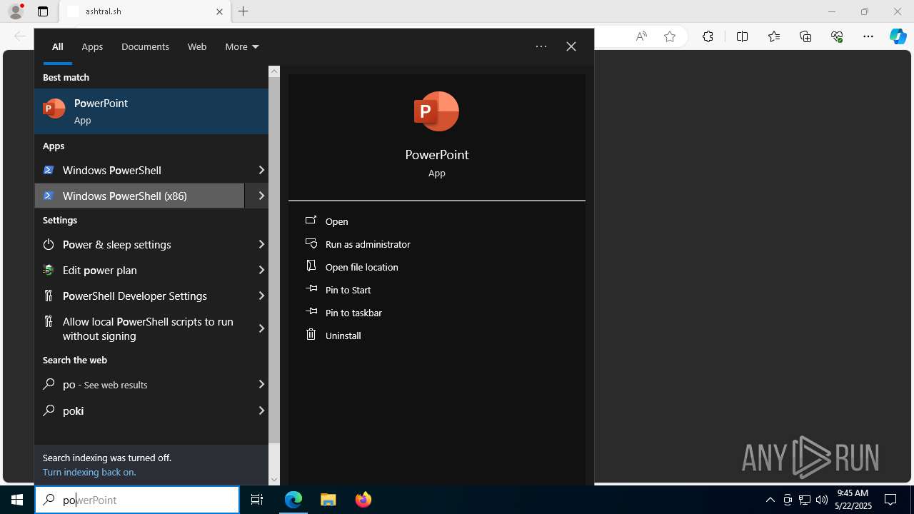914x514 pixels.
Task: Expand Edit power plan arrow
Action: [x=261, y=270]
